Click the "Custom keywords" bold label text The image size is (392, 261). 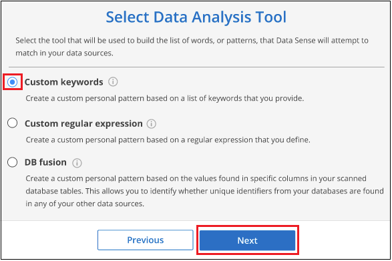(x=63, y=82)
